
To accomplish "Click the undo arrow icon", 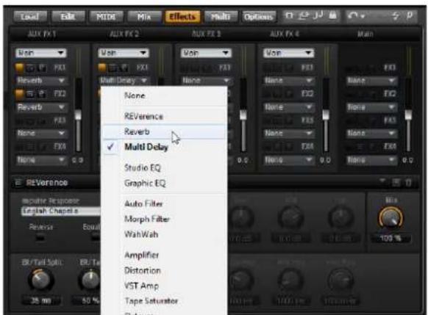I will click(x=353, y=15).
